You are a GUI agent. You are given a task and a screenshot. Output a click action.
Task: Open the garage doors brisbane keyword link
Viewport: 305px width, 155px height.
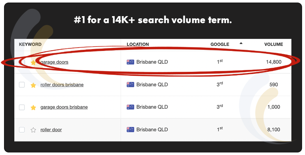click(x=64, y=107)
